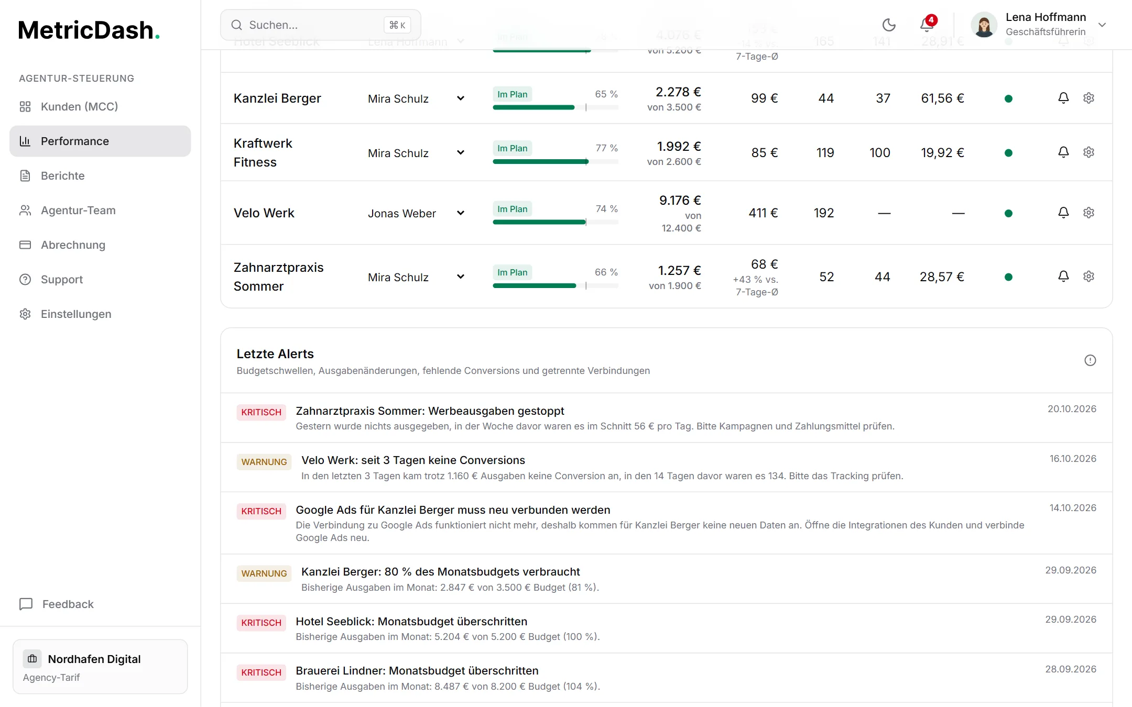
Task: Open alert Brauerei Lindner: Monatsbudget überschritten
Action: pyautogui.click(x=667, y=678)
